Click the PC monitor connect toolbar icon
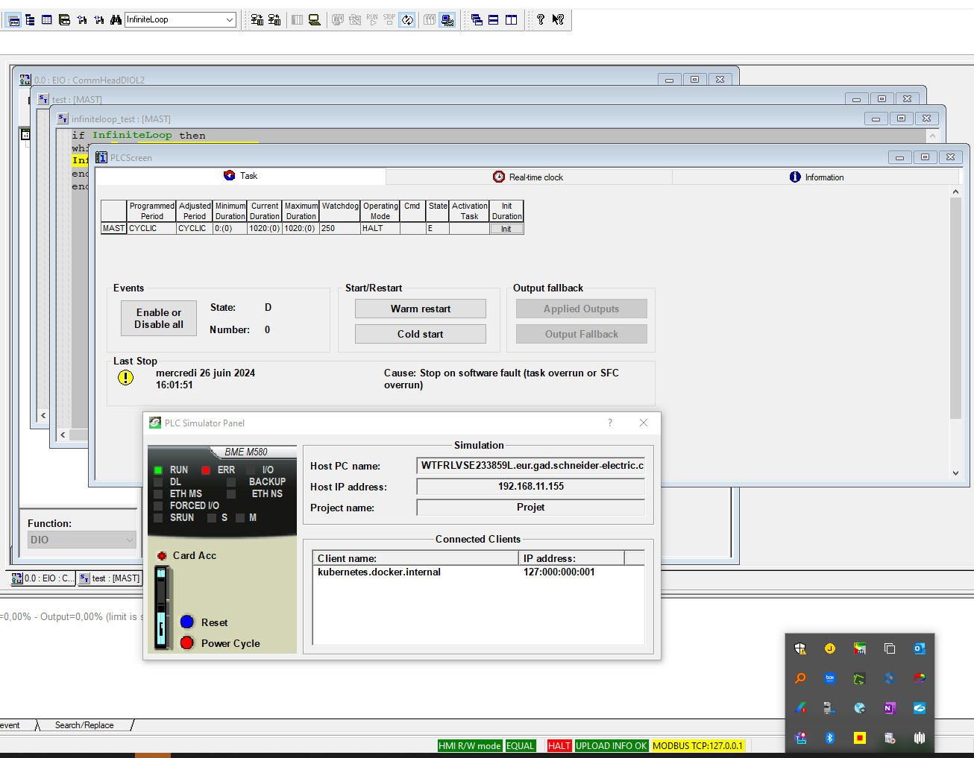This screenshot has height=758, width=974. (x=315, y=20)
